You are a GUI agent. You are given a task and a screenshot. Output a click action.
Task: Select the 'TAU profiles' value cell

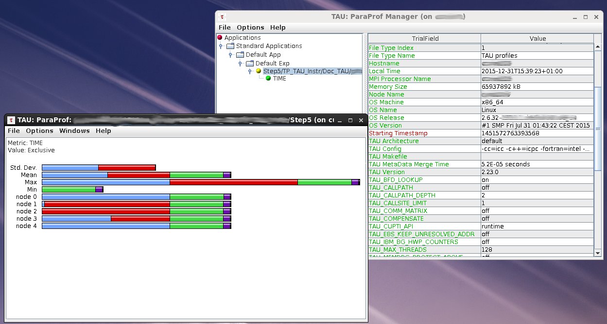(x=538, y=56)
